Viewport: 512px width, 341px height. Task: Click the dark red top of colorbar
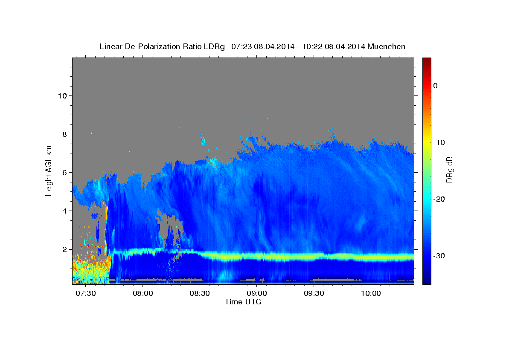point(427,62)
